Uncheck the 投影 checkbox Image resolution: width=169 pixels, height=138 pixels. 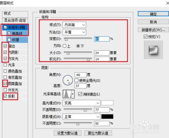(5, 96)
